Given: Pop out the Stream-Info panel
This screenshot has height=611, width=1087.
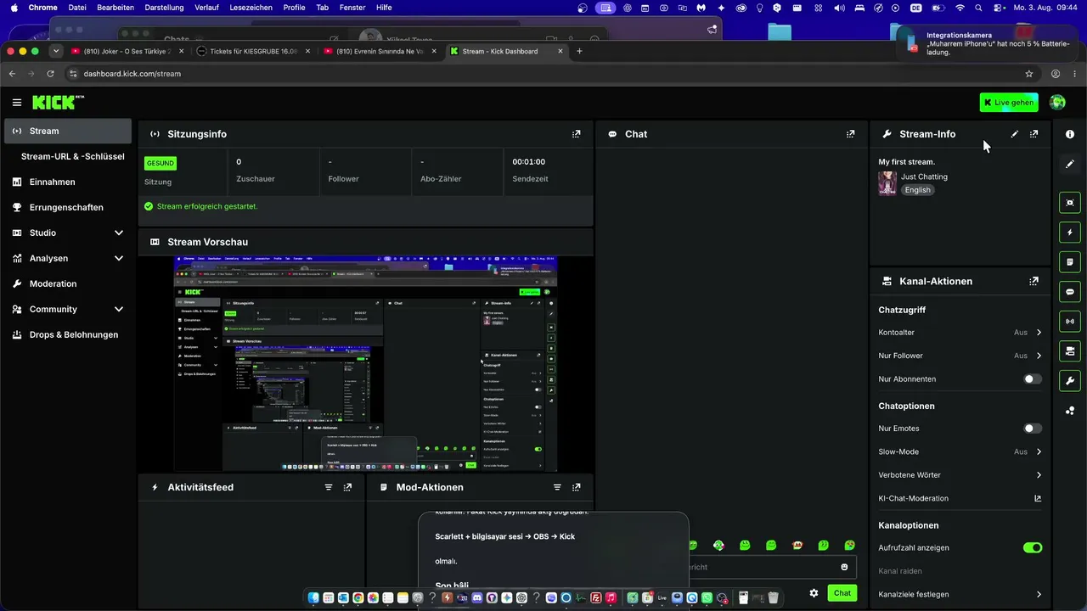Looking at the screenshot, I should 1033,134.
